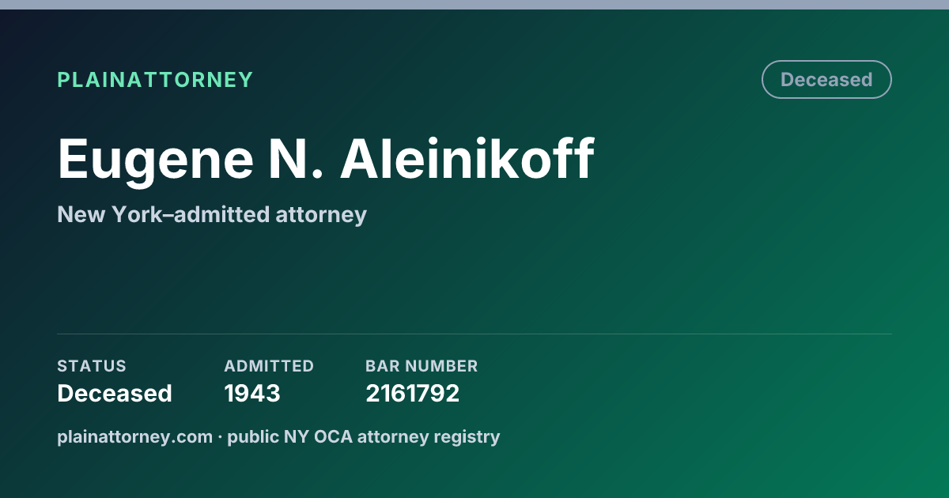
Task: Select the ADMITTED field label
Action: (x=269, y=366)
